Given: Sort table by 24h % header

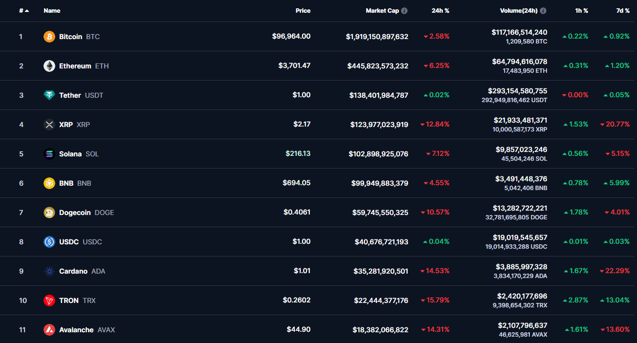Looking at the screenshot, I should click(440, 11).
